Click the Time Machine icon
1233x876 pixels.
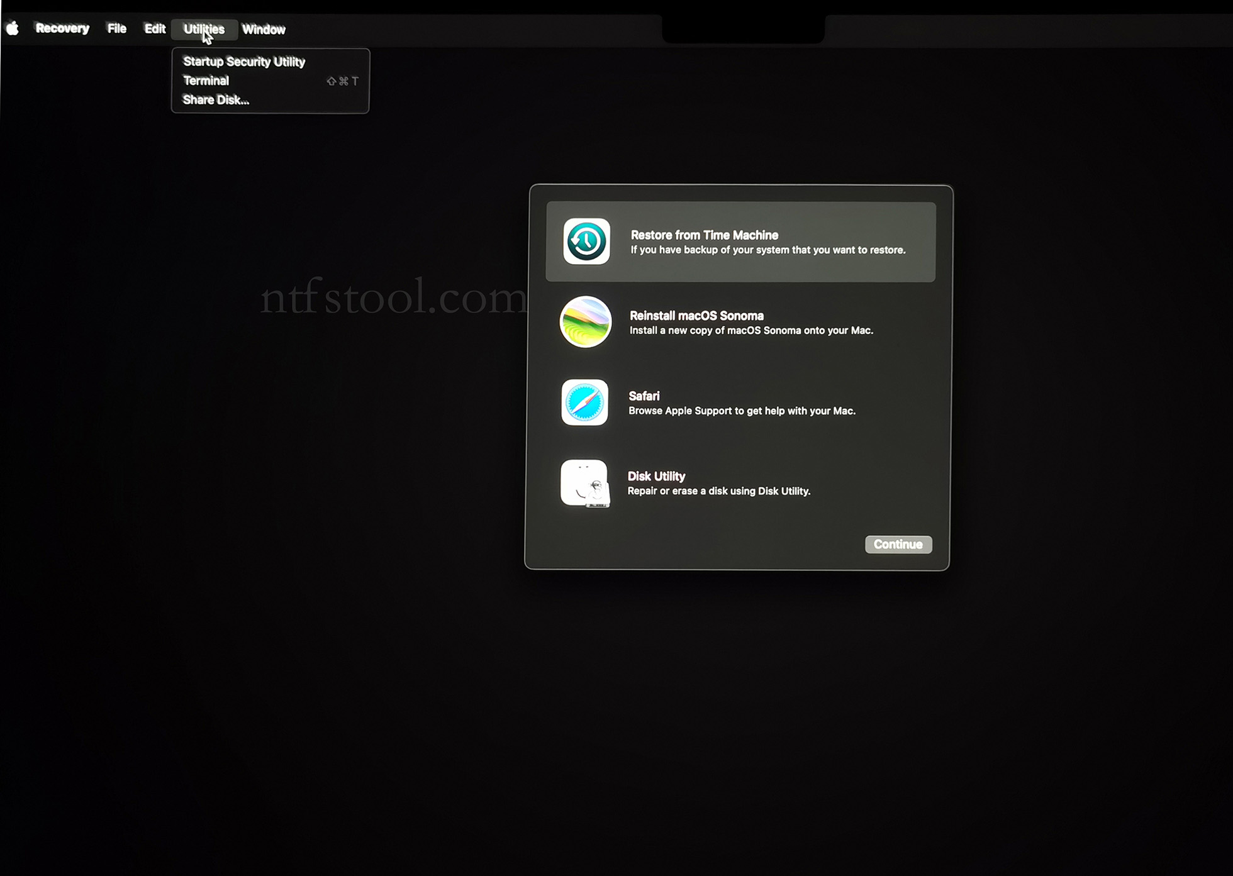tap(586, 241)
